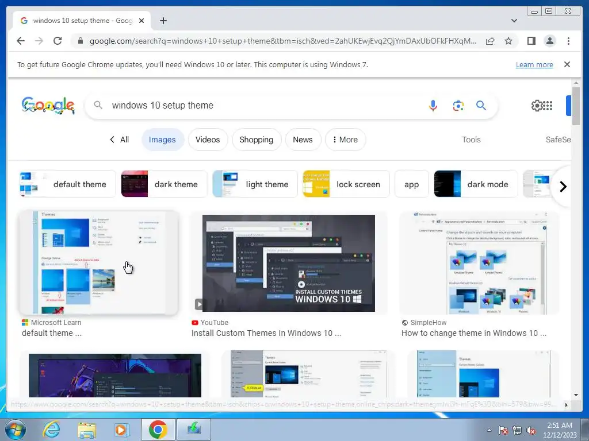
Task: Bookmark this page with the star icon
Action: click(508, 41)
